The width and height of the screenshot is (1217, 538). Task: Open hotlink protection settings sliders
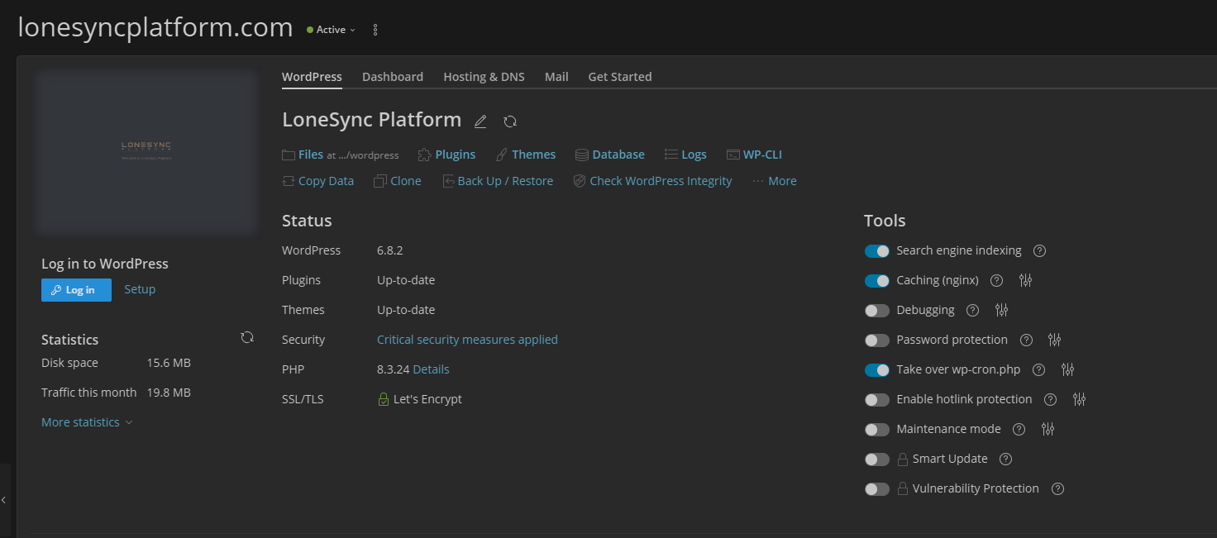[1079, 399]
